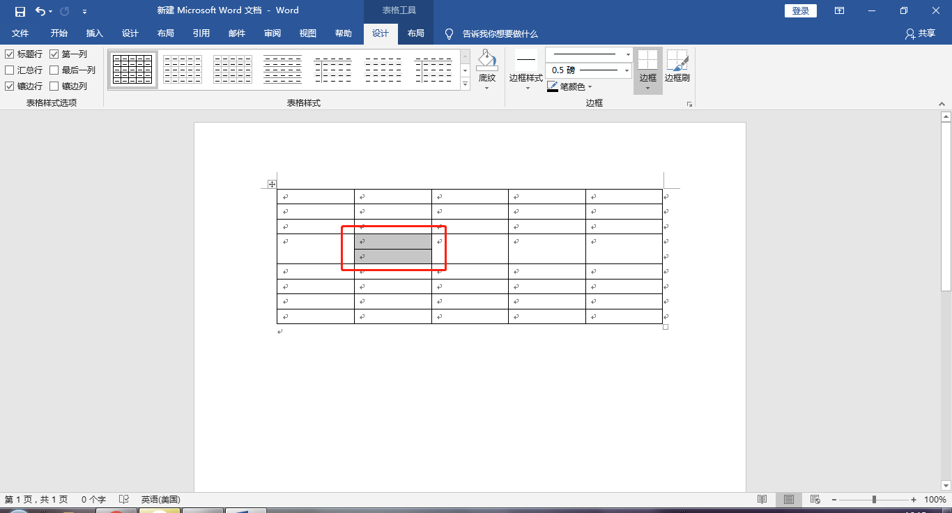Click the 告诉我你想要做什么 search field
Viewport: 952px width, 513px height.
(500, 33)
